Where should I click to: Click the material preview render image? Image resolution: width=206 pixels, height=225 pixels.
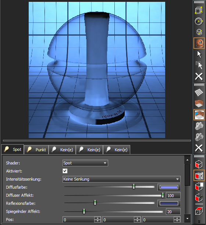(x=97, y=70)
